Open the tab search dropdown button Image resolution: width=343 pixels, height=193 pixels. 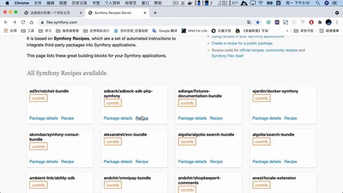click(x=337, y=13)
